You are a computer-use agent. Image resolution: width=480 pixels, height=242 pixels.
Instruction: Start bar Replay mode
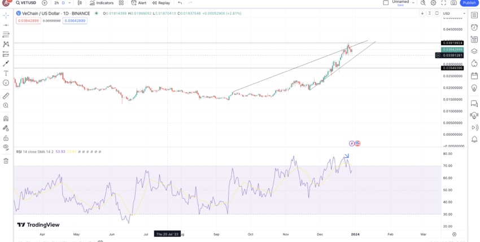(161, 3)
